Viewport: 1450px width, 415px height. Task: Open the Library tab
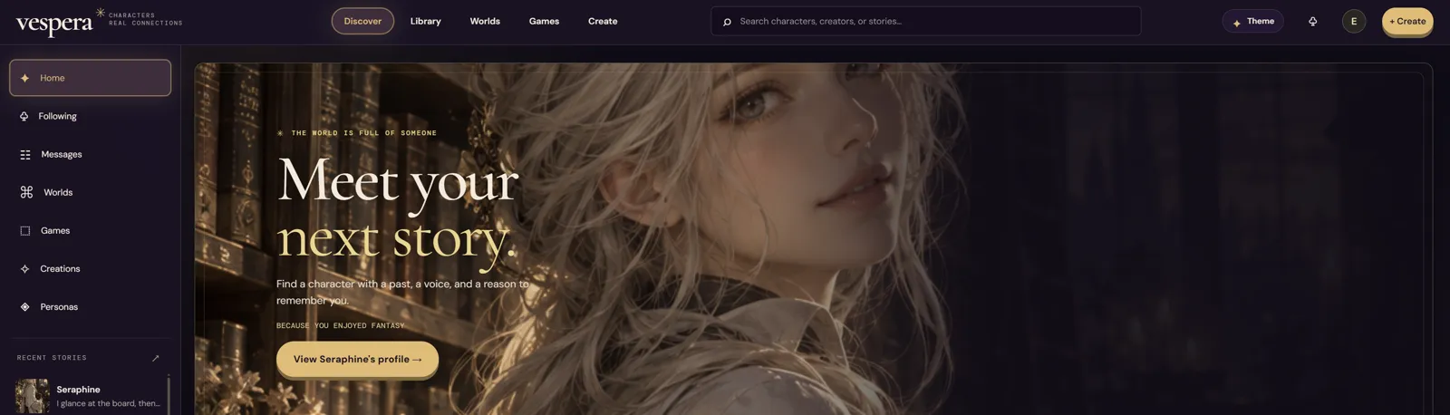[425, 21]
